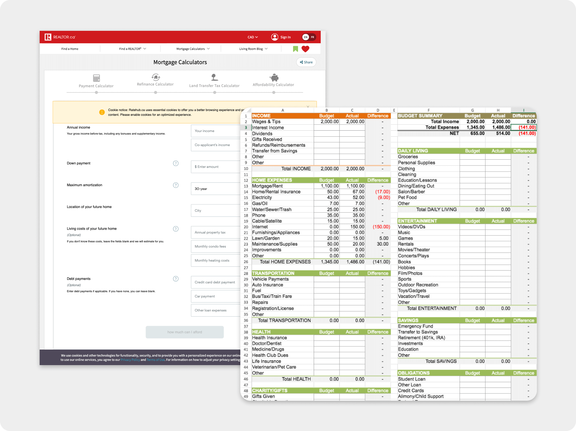Click the Share button
576x431 pixels.
[x=306, y=62]
